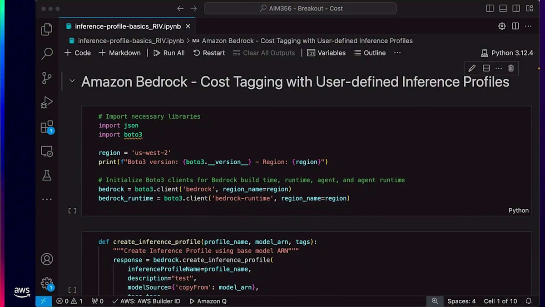Split the editor to the right
The height and width of the screenshot is (307, 545).
515,26
